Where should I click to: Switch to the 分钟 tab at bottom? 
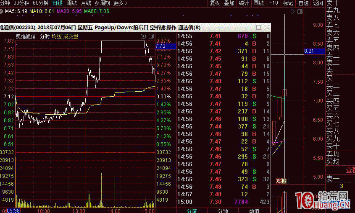pos(223,211)
